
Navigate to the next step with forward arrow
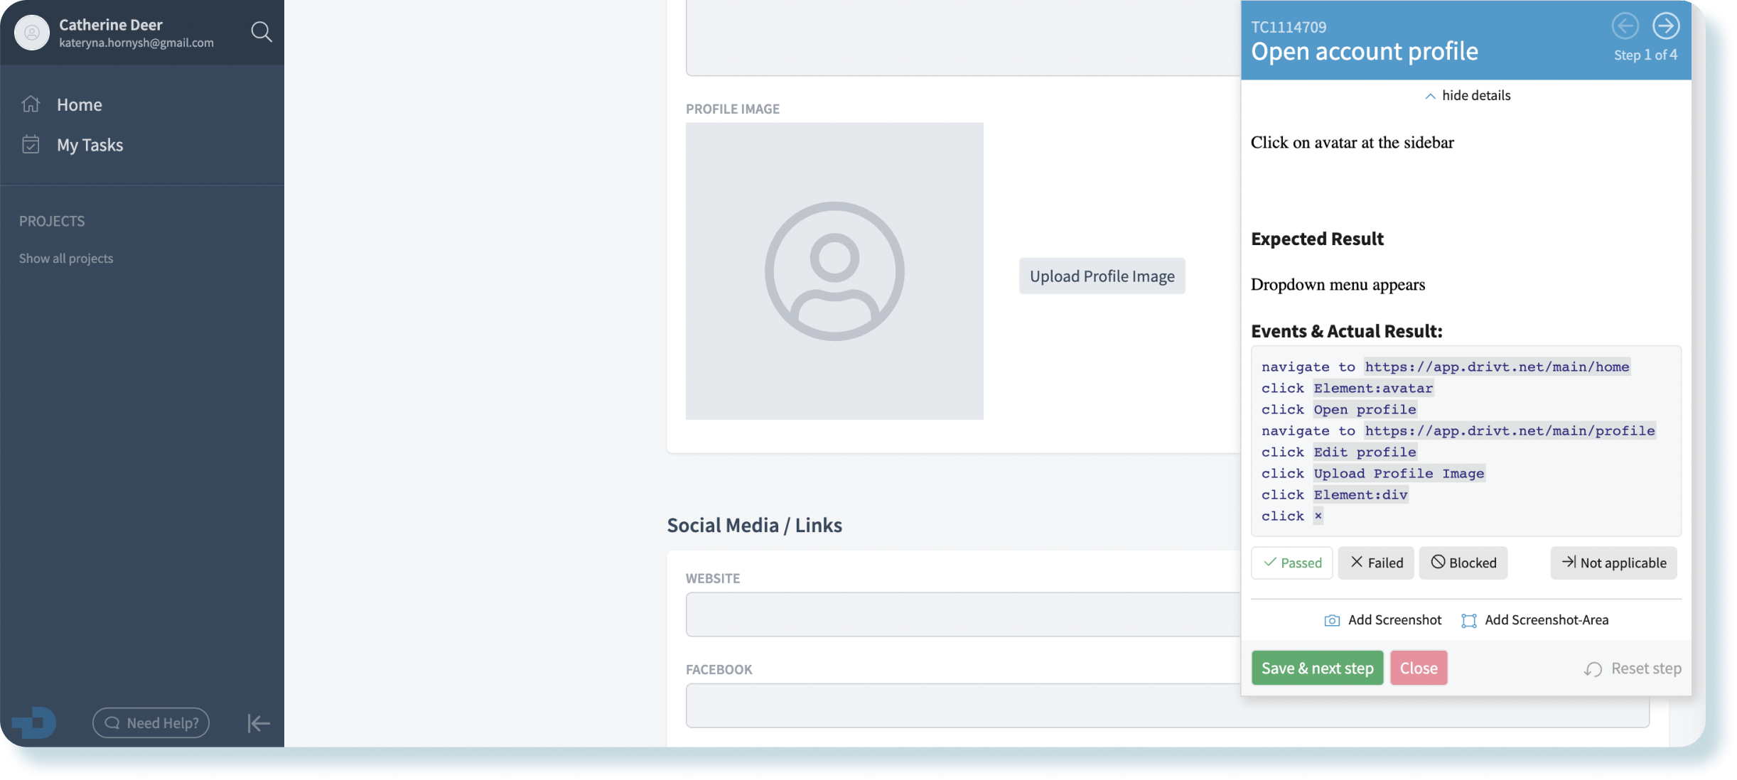[1666, 26]
